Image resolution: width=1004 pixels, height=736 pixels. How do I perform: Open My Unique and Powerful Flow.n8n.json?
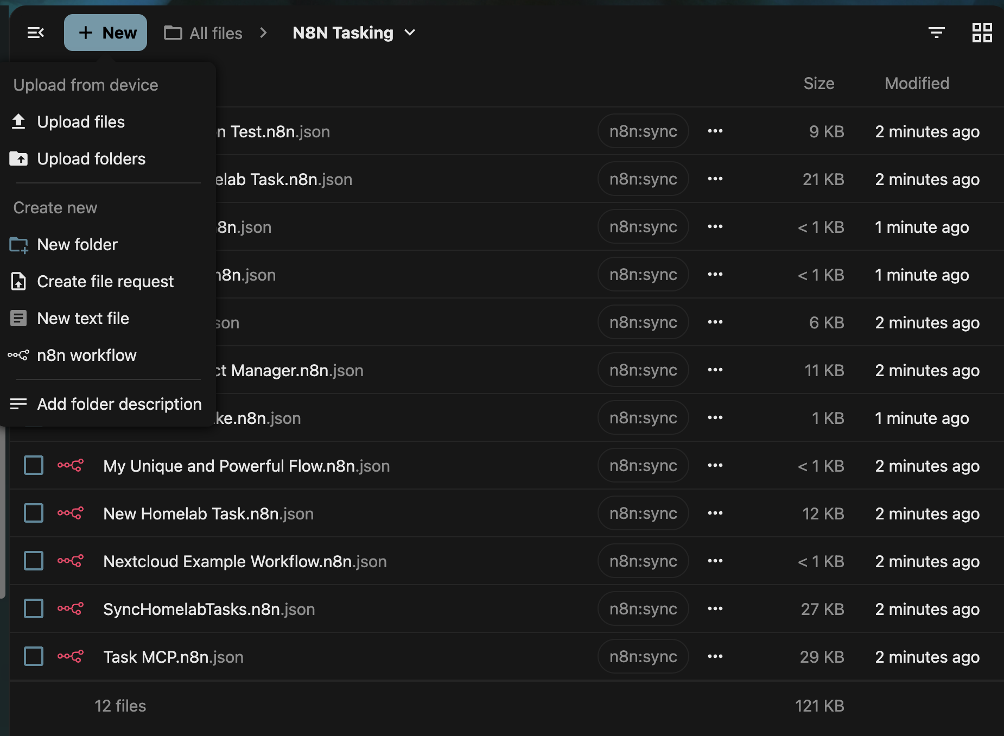(246, 466)
